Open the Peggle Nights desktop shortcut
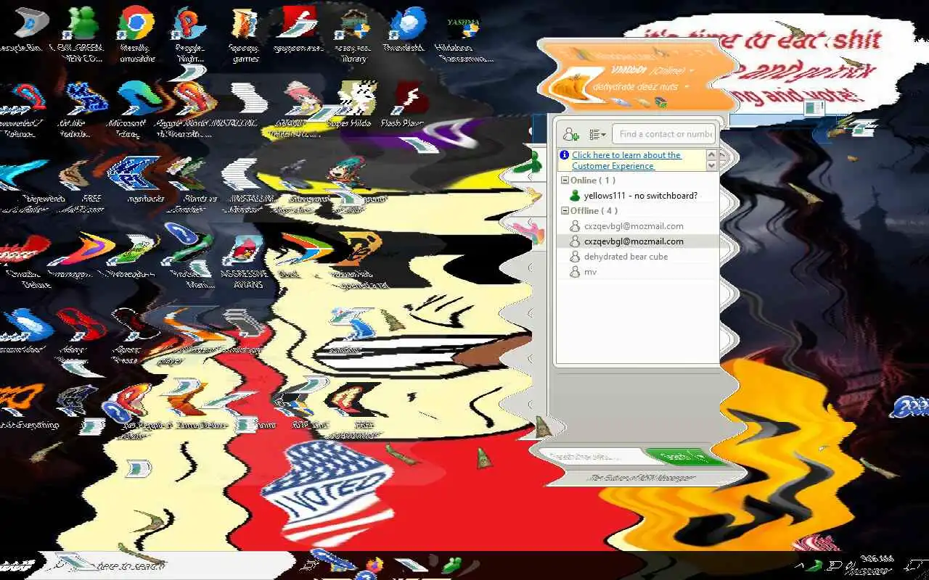929x580 pixels. click(189, 34)
